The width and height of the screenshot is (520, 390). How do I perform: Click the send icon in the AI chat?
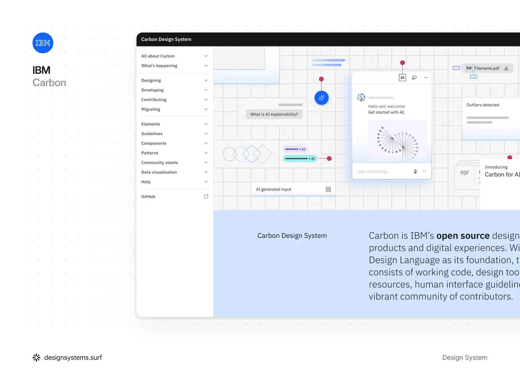coord(425,171)
